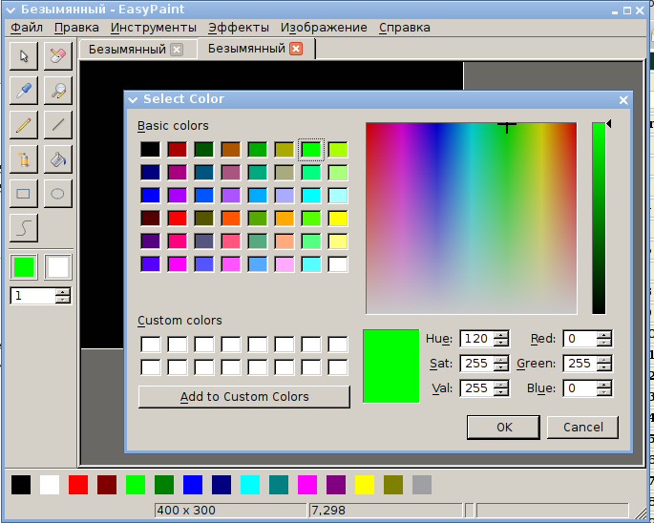Select the first custom color slot
This screenshot has height=523, width=654.
tap(151, 345)
